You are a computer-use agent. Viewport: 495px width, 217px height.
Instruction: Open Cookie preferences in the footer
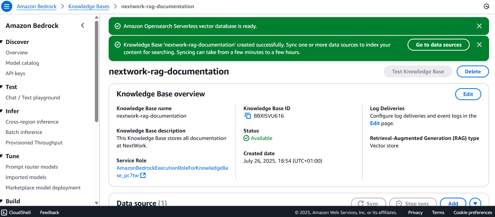473,213
